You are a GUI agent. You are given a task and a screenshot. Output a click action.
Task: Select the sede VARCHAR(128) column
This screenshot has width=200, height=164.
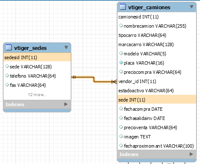(37, 67)
